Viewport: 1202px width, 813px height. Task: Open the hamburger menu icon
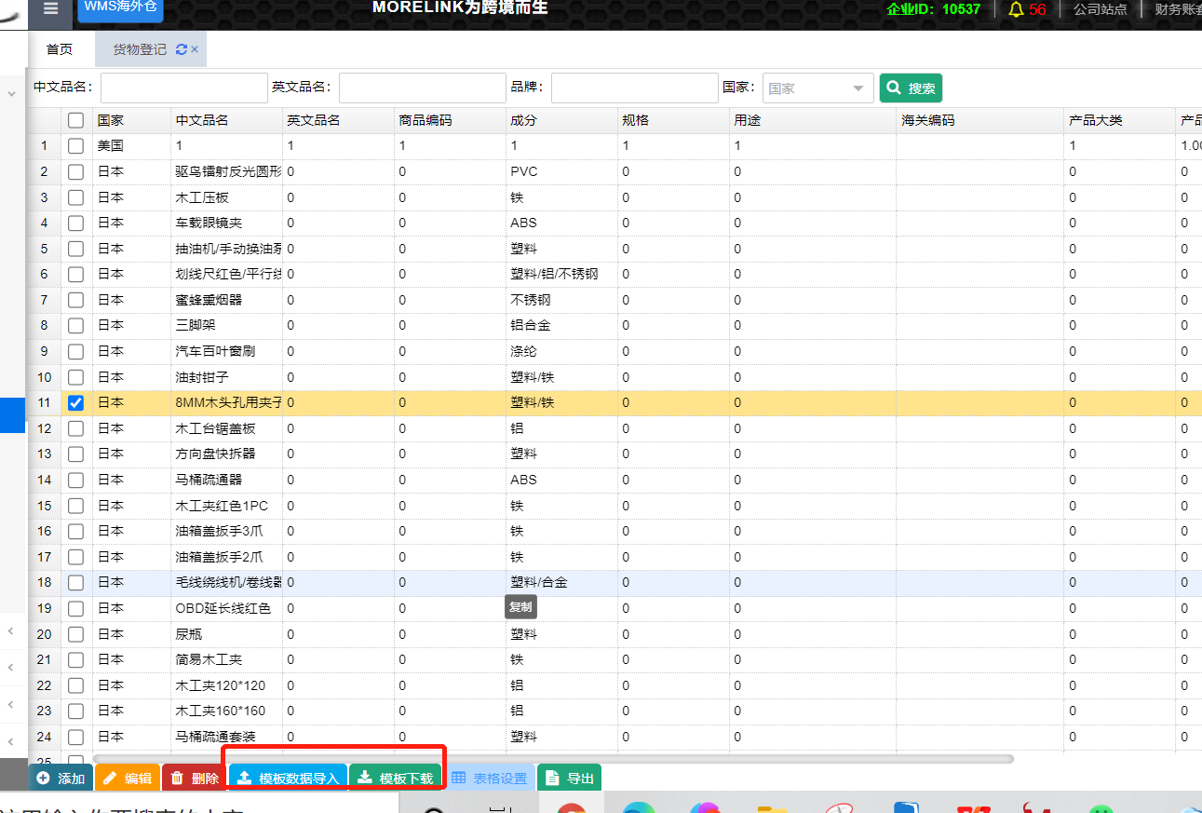click(x=50, y=8)
